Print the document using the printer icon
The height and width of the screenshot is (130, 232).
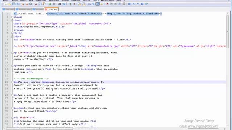tap(30, 4)
